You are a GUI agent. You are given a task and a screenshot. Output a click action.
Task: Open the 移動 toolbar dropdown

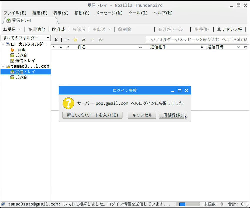click(x=202, y=29)
